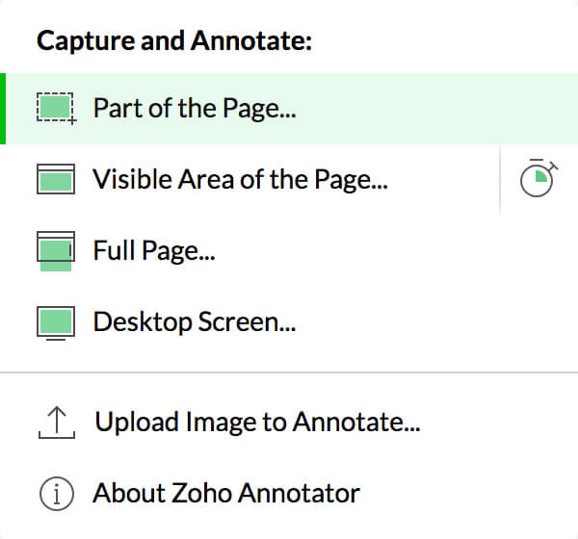Click the green bar beside Part of the Page
Screen dimensions: 578x539
[3, 109]
